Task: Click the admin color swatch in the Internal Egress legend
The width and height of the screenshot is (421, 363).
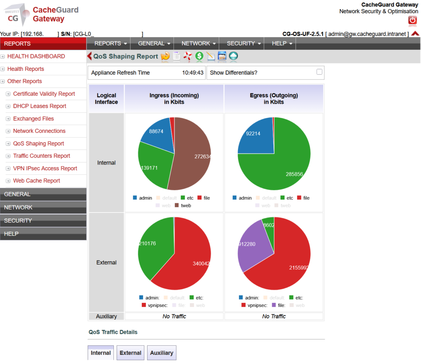Action: point(234,198)
